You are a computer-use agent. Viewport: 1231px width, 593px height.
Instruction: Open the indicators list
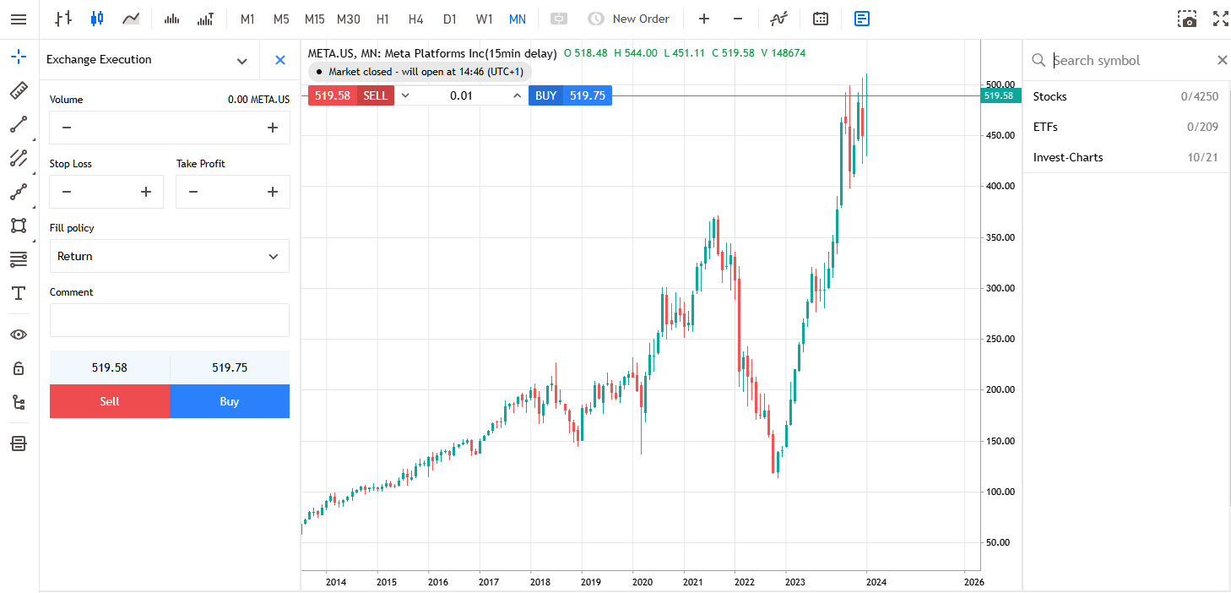pyautogui.click(x=778, y=19)
